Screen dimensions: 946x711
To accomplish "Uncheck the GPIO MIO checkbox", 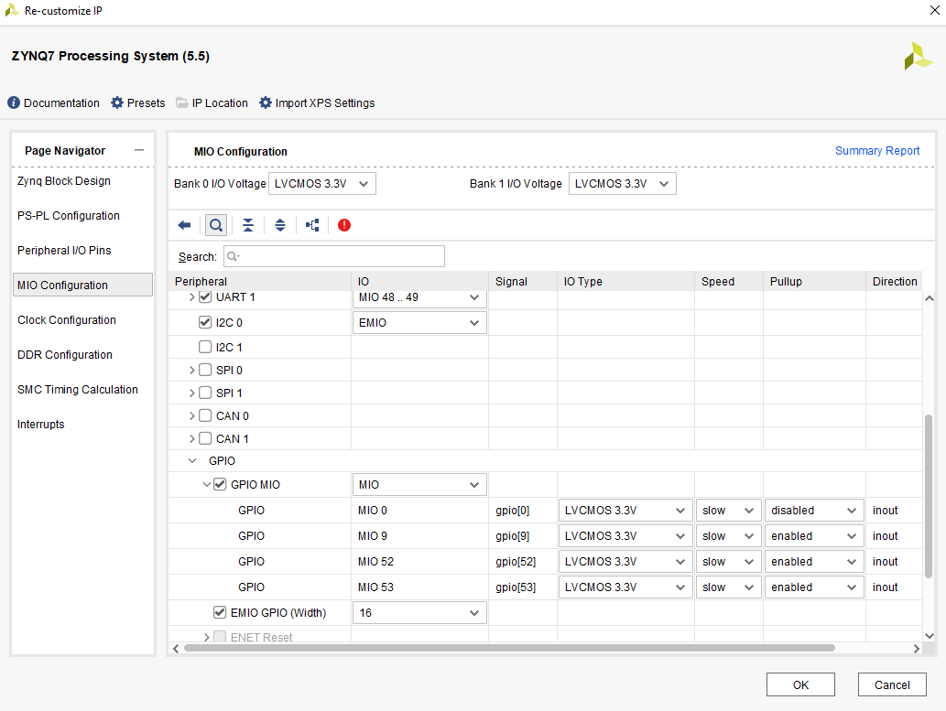I will click(x=220, y=484).
